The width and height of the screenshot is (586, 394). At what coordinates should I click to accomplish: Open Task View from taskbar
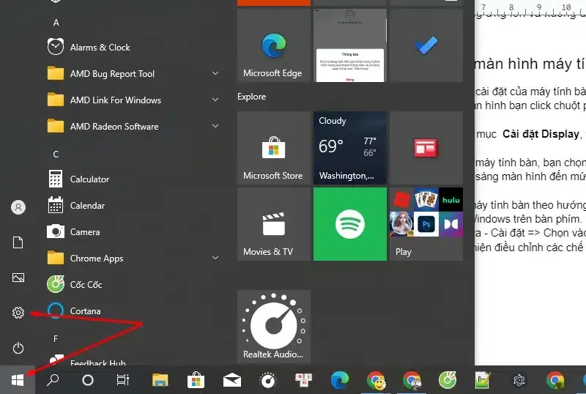click(x=122, y=380)
